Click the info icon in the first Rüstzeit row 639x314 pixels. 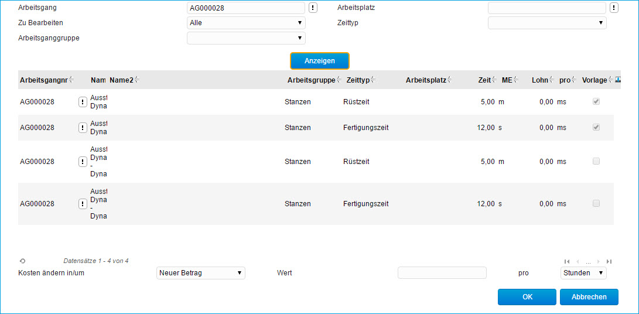(83, 102)
